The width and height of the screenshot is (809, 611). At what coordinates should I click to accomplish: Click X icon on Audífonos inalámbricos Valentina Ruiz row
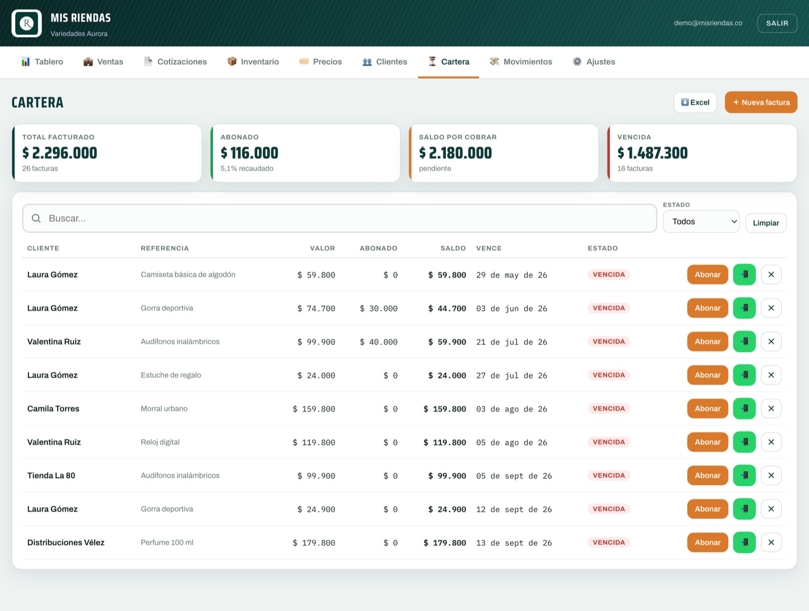pyautogui.click(x=771, y=341)
